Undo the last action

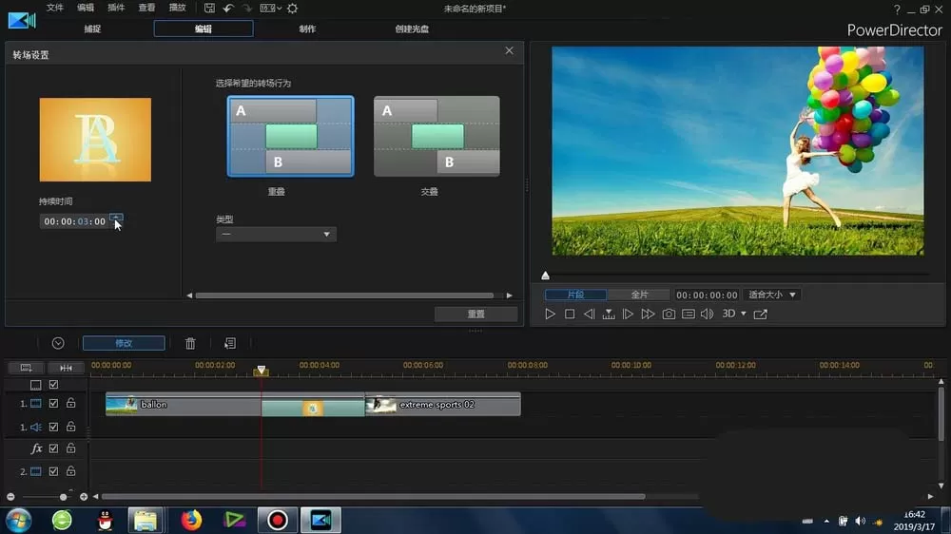[x=228, y=8]
